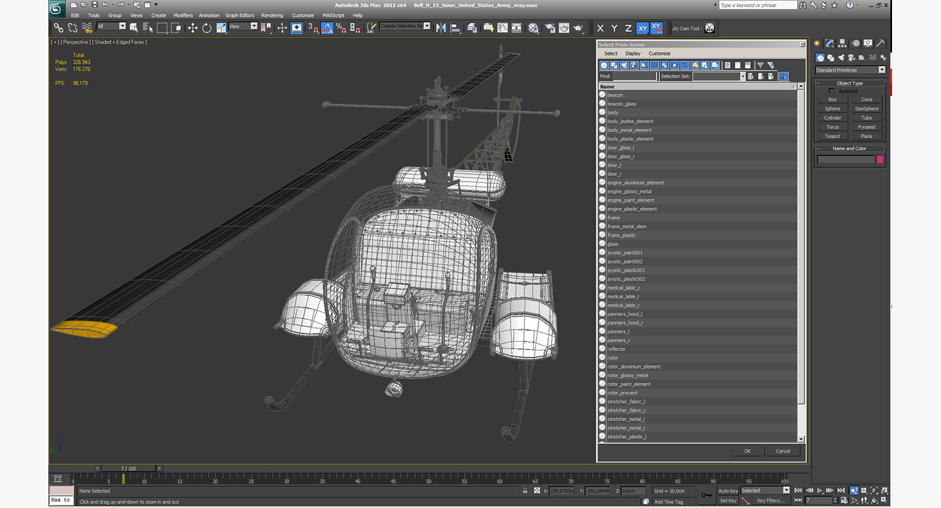Click the Rectangular Selection Region icon
Screen dimensions: 941x508
162,28
